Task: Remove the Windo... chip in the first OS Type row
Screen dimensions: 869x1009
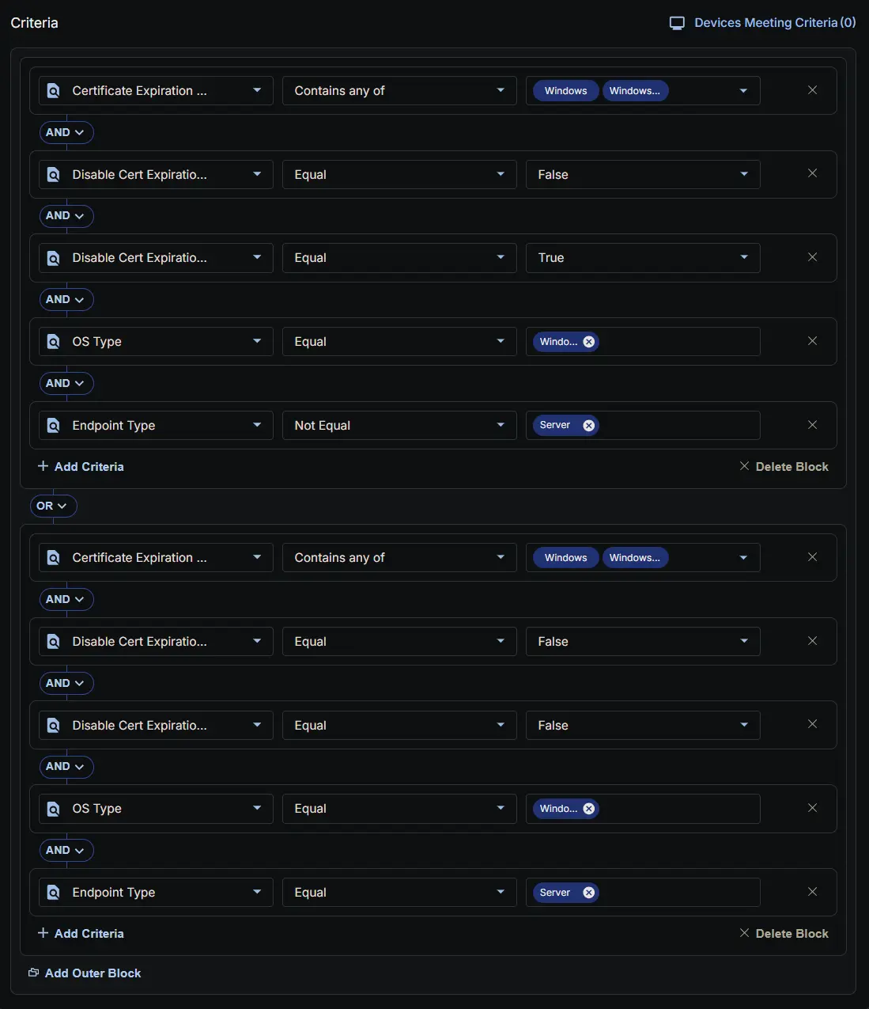Action: 588,342
